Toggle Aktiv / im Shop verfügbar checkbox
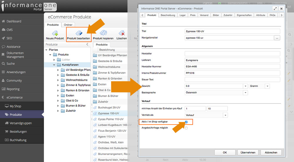The width and height of the screenshot is (294, 162). (x=186, y=122)
